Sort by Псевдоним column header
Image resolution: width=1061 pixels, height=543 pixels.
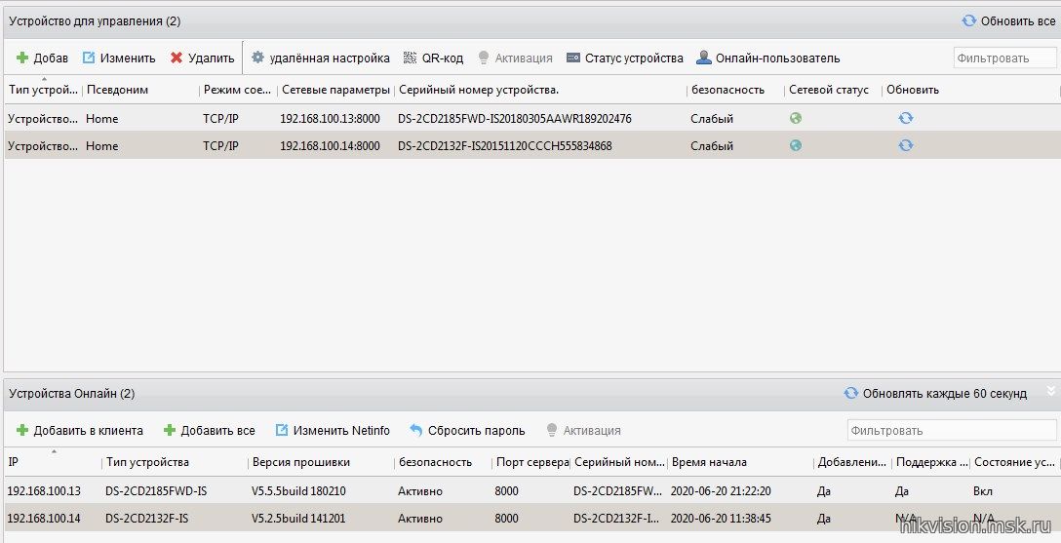117,90
